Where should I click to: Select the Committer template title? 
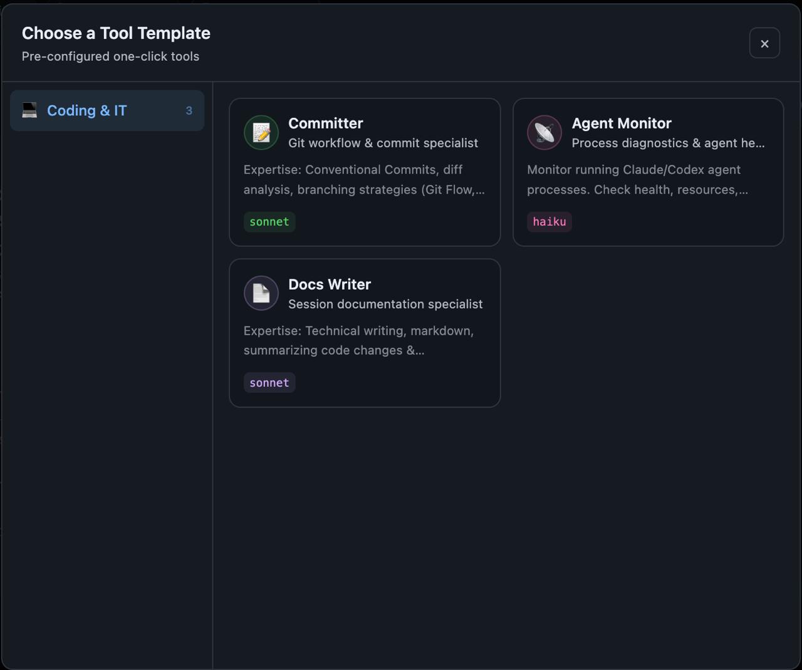325,123
